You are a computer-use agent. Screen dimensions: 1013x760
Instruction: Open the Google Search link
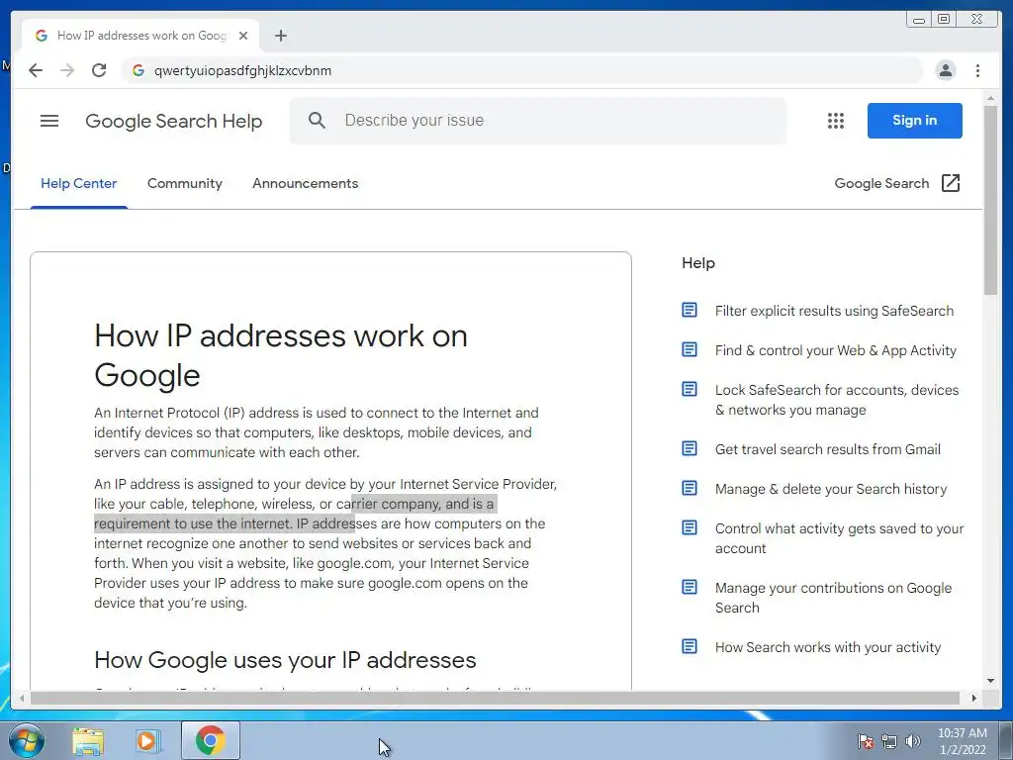click(881, 183)
